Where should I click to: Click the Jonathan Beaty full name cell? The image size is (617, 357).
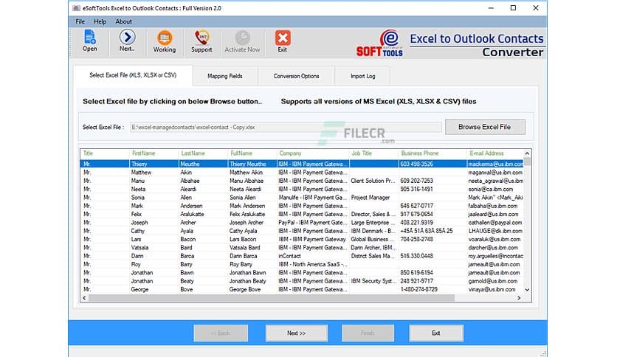click(x=252, y=281)
